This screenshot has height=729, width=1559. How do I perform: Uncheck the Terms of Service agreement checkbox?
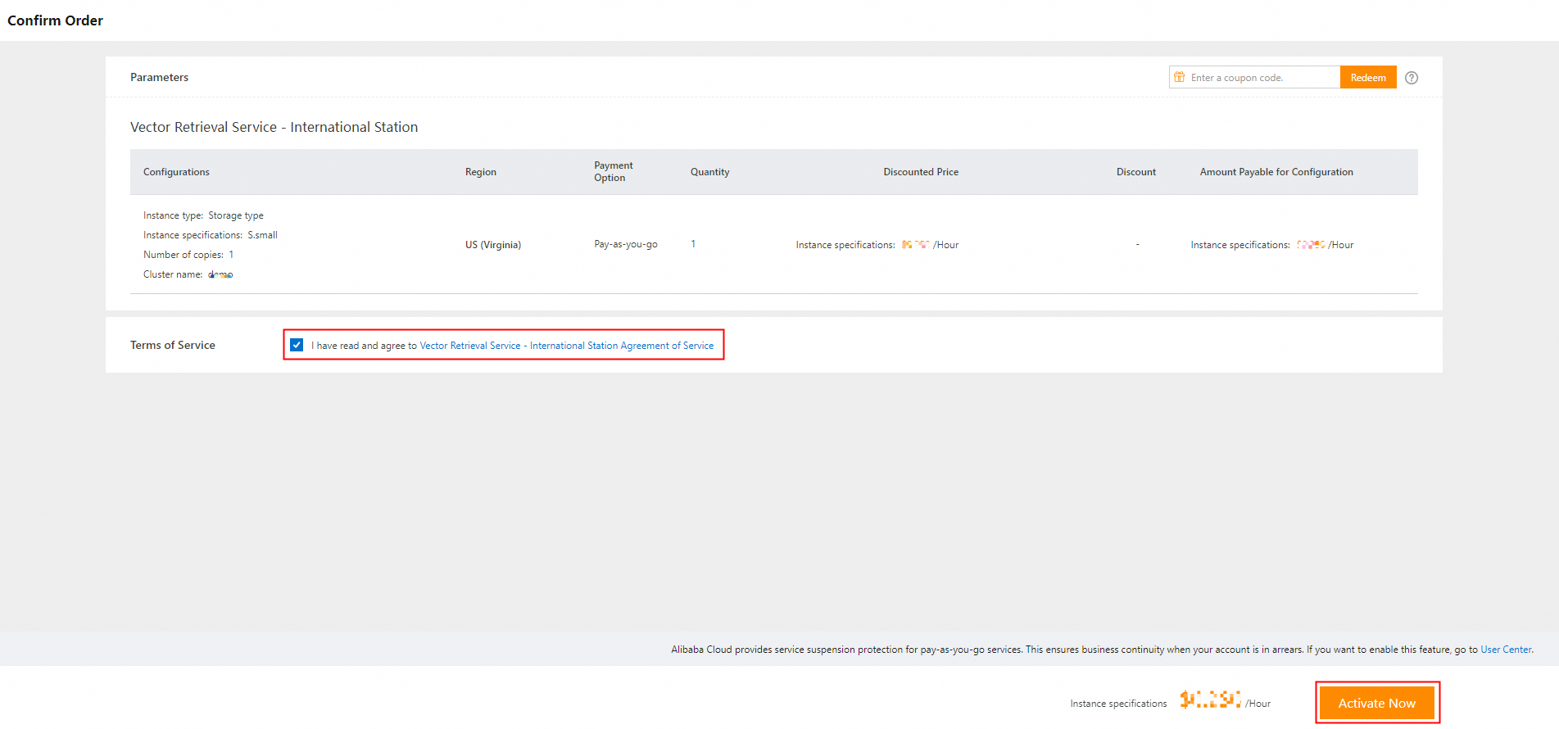[297, 345]
